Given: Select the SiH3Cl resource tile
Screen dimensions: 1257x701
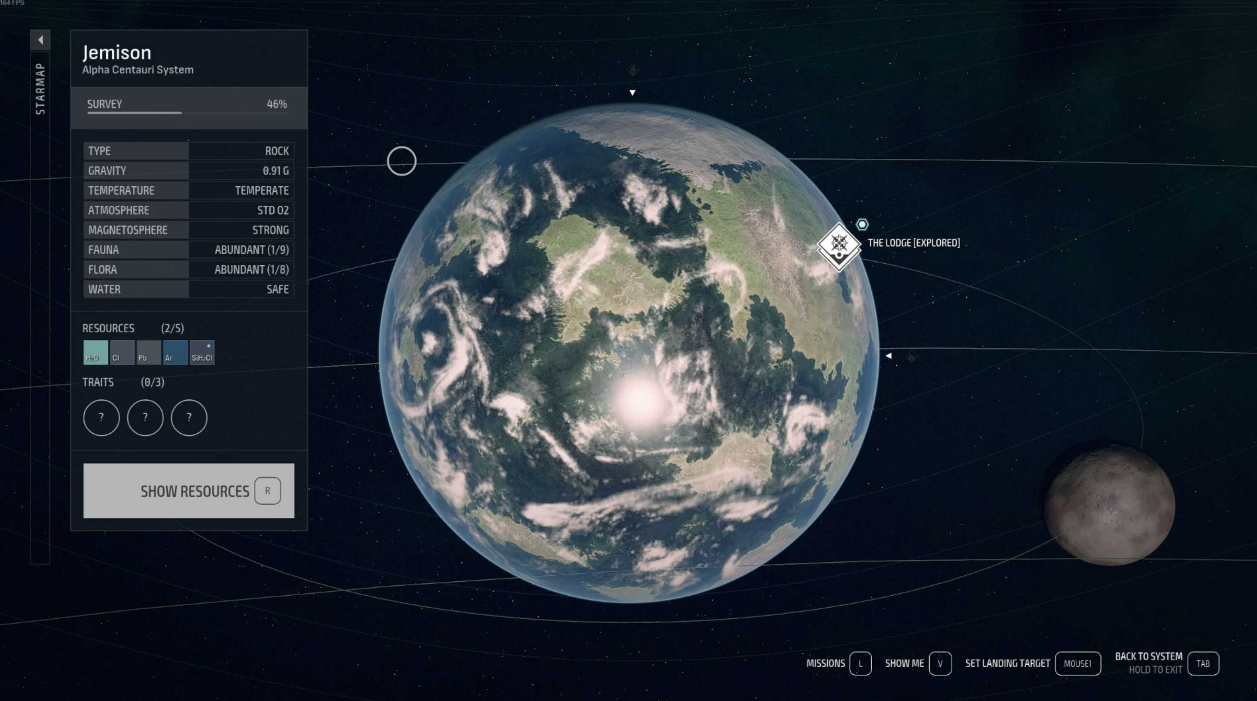Looking at the screenshot, I should 202,352.
